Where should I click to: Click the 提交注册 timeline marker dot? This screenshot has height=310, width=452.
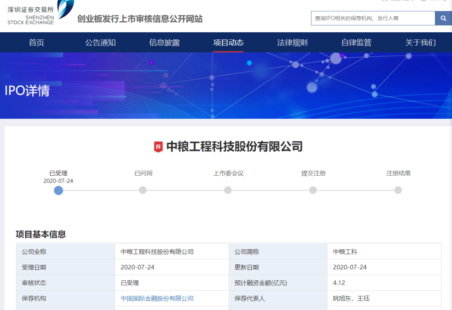(x=313, y=190)
